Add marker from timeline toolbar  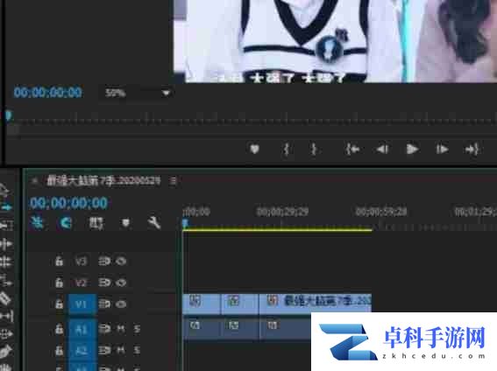pos(125,223)
